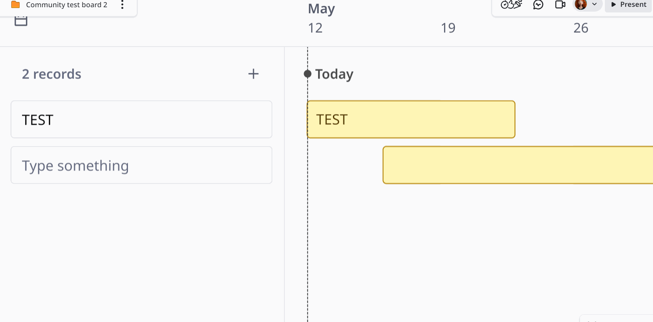Open the comments speech bubble icon
This screenshot has height=322, width=653.
[538, 4]
